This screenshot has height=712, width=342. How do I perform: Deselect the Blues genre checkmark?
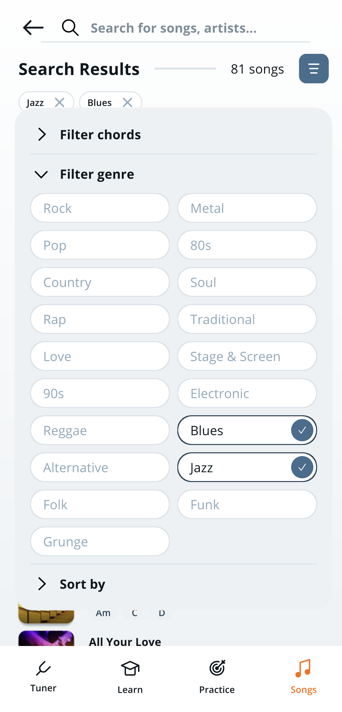[302, 430]
